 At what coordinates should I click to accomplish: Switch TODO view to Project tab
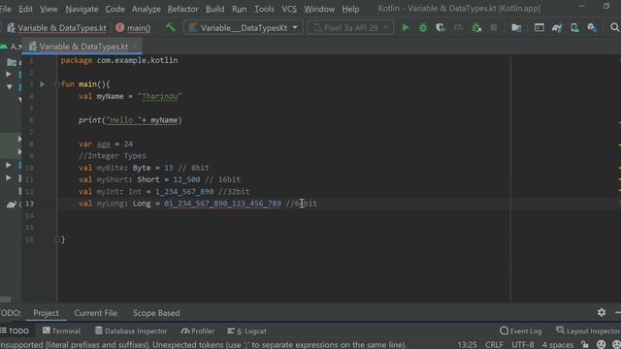coord(46,313)
